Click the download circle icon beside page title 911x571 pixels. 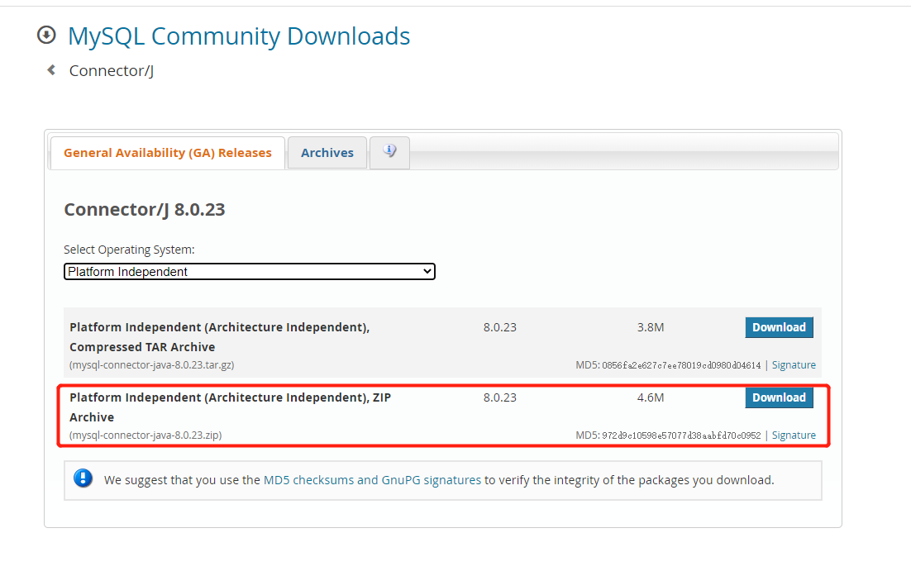coord(46,36)
